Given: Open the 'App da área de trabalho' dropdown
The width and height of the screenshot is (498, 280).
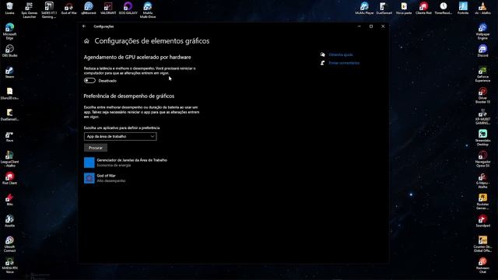Looking at the screenshot, I should pyautogui.click(x=121, y=137).
